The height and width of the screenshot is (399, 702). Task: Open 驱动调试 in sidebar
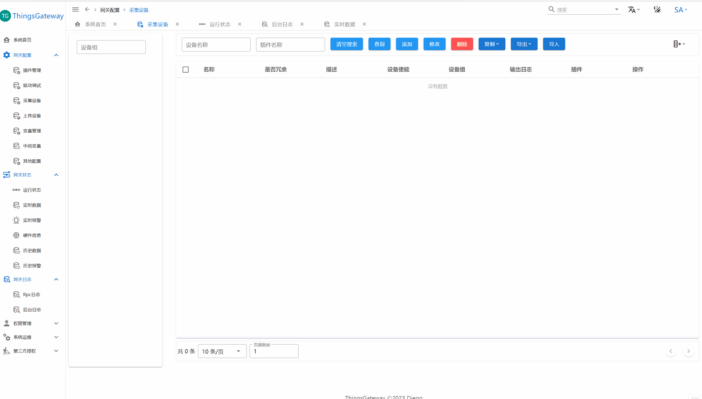click(x=32, y=85)
